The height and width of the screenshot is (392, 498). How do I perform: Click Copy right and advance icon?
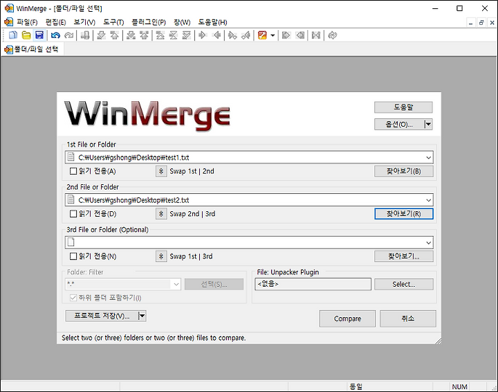coord(232,35)
